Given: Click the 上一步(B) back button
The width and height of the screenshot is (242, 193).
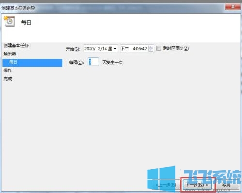Looking at the screenshot, I should [166, 185].
